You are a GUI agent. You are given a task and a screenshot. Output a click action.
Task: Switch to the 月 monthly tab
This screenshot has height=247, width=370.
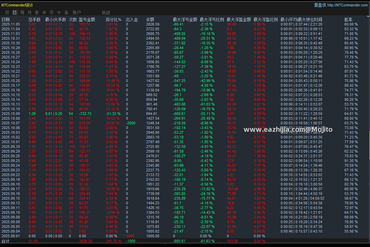(x=30, y=12)
